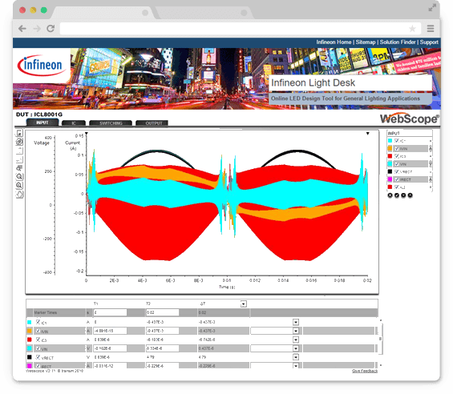Click the X circle icon below legend
Screen dimensions: 453x394
point(390,195)
